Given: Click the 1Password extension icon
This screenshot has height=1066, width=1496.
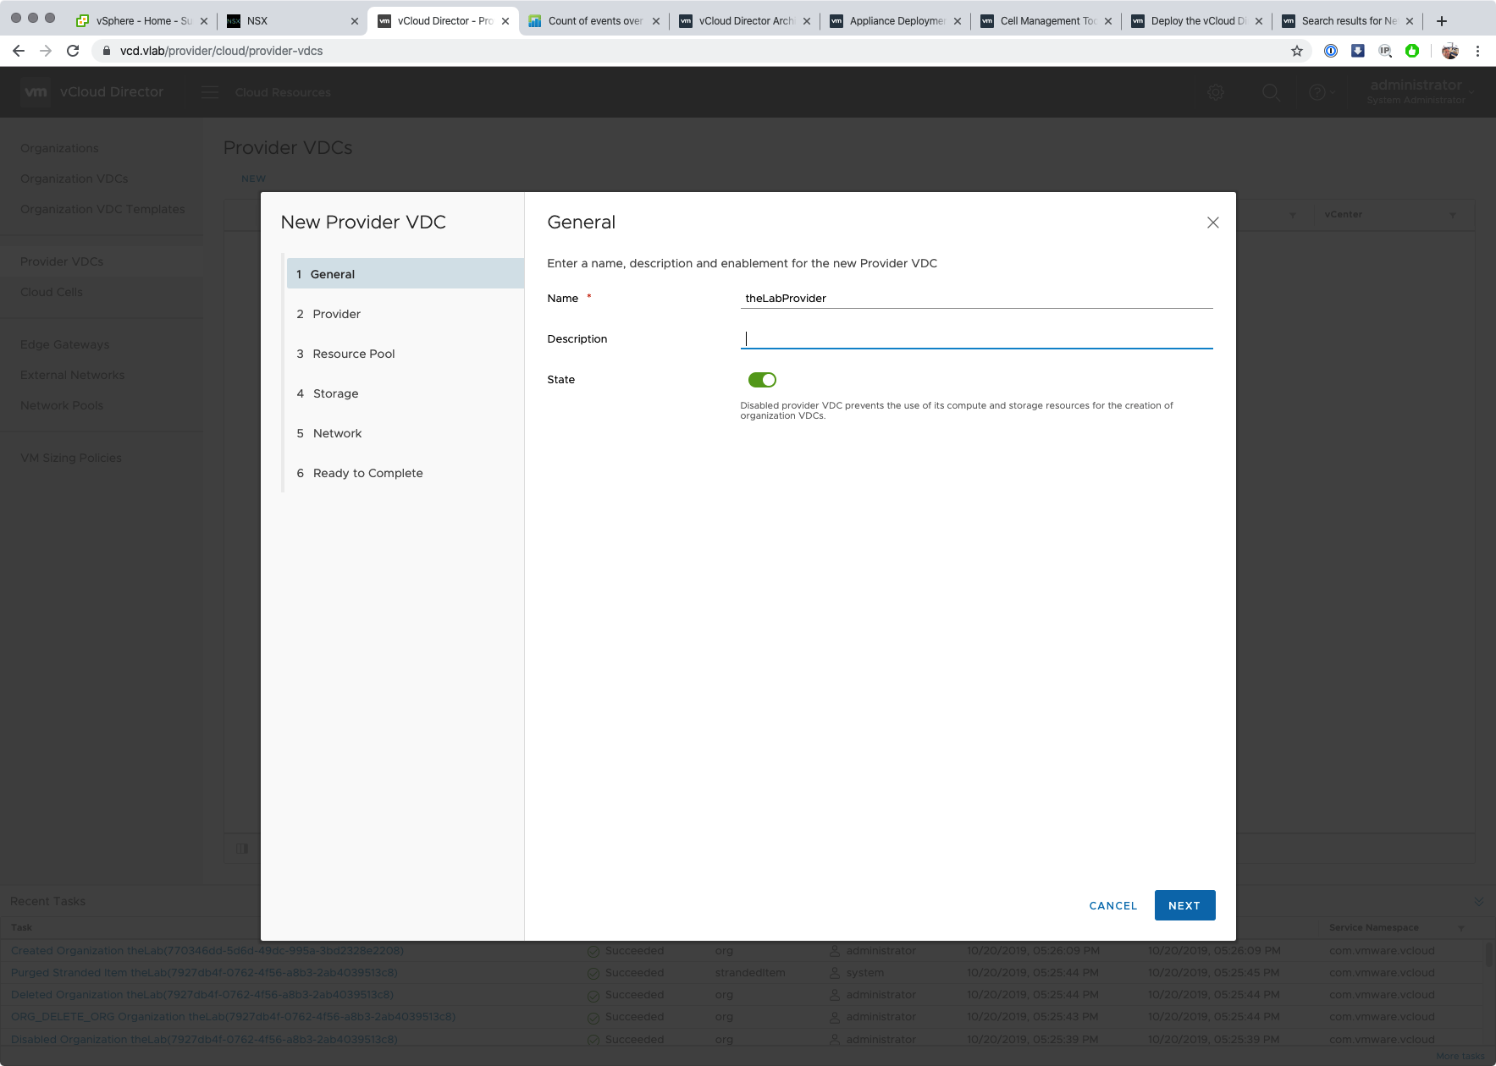Looking at the screenshot, I should point(1331,51).
